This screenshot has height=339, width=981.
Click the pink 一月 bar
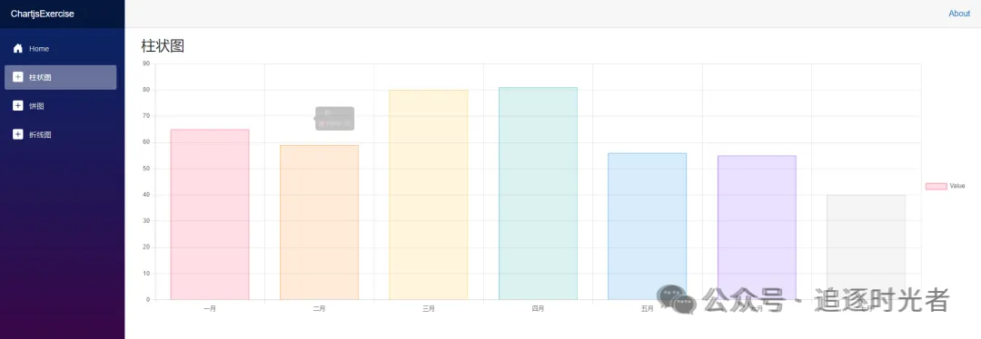pos(210,215)
